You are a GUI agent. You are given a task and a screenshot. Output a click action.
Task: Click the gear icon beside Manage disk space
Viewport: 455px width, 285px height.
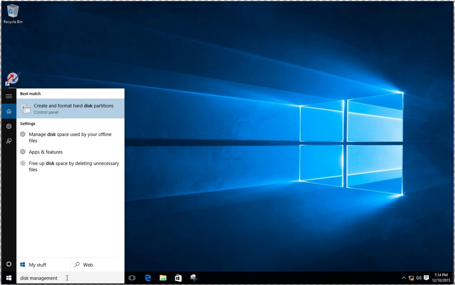[23, 134]
